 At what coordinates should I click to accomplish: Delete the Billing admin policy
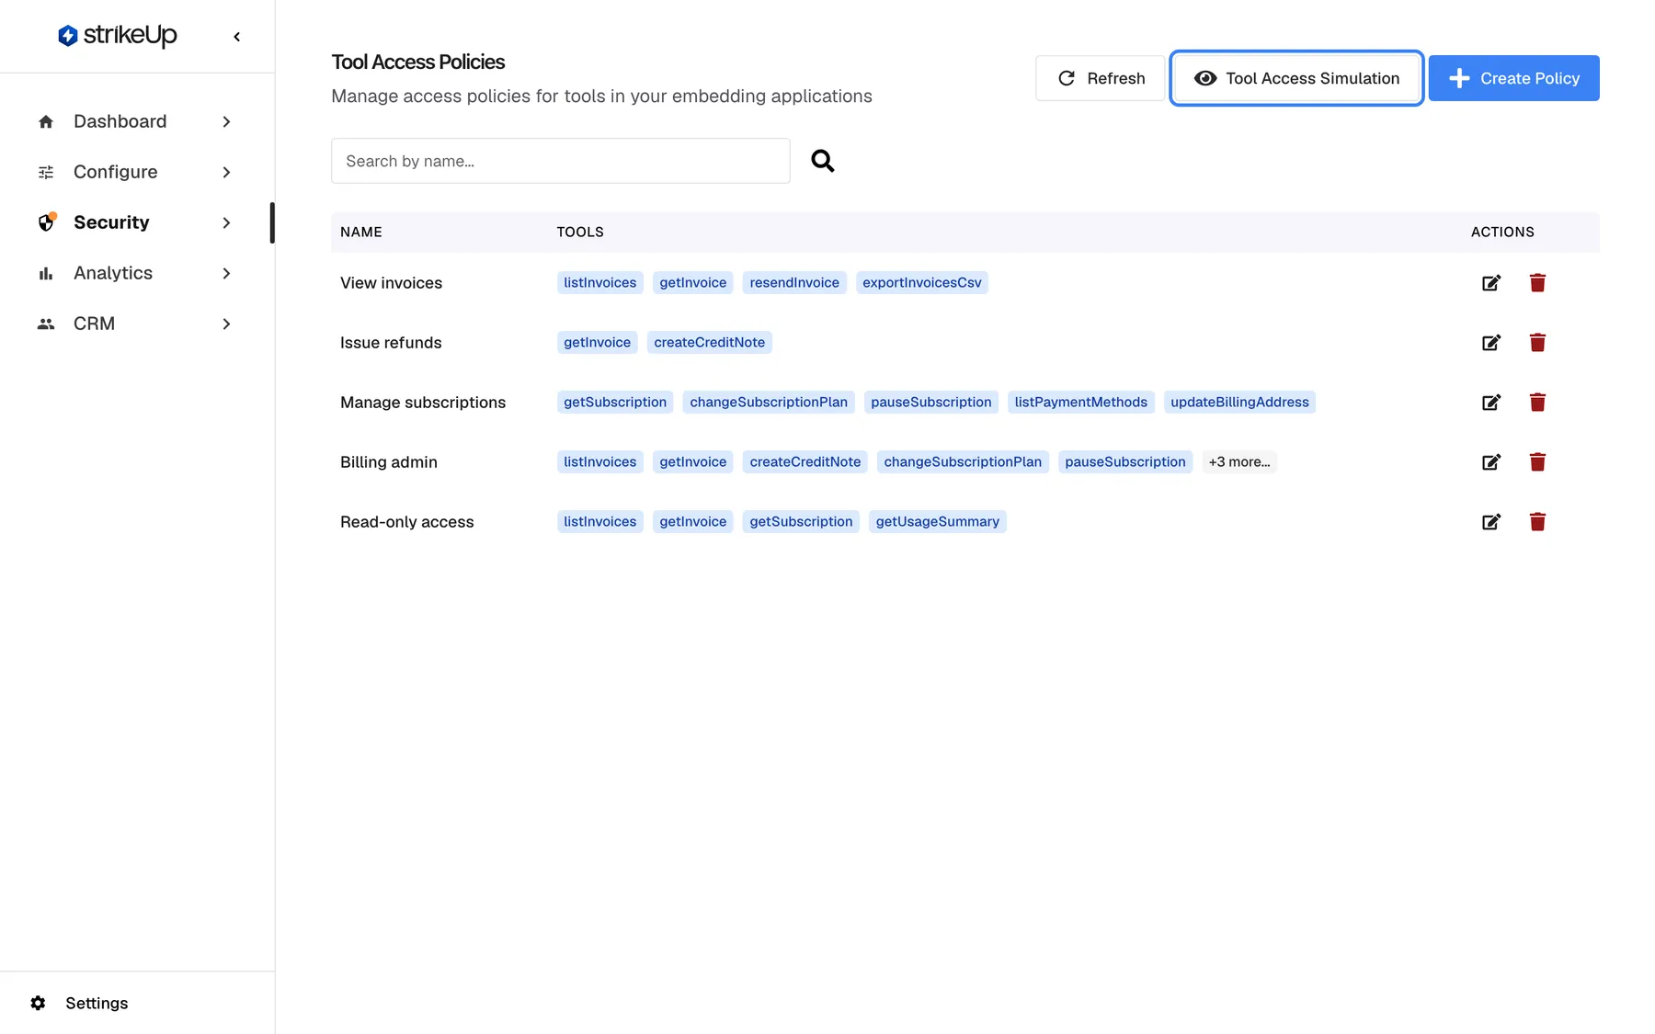[x=1537, y=462]
